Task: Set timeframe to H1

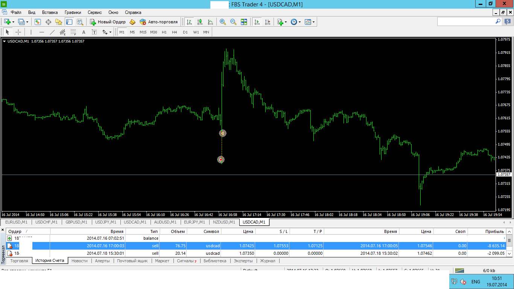Action: pyautogui.click(x=164, y=32)
